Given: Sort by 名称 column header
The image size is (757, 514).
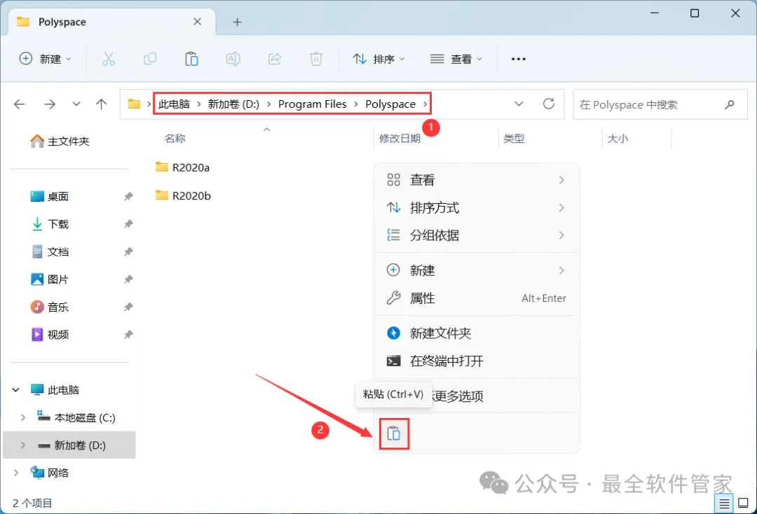Looking at the screenshot, I should [x=175, y=139].
